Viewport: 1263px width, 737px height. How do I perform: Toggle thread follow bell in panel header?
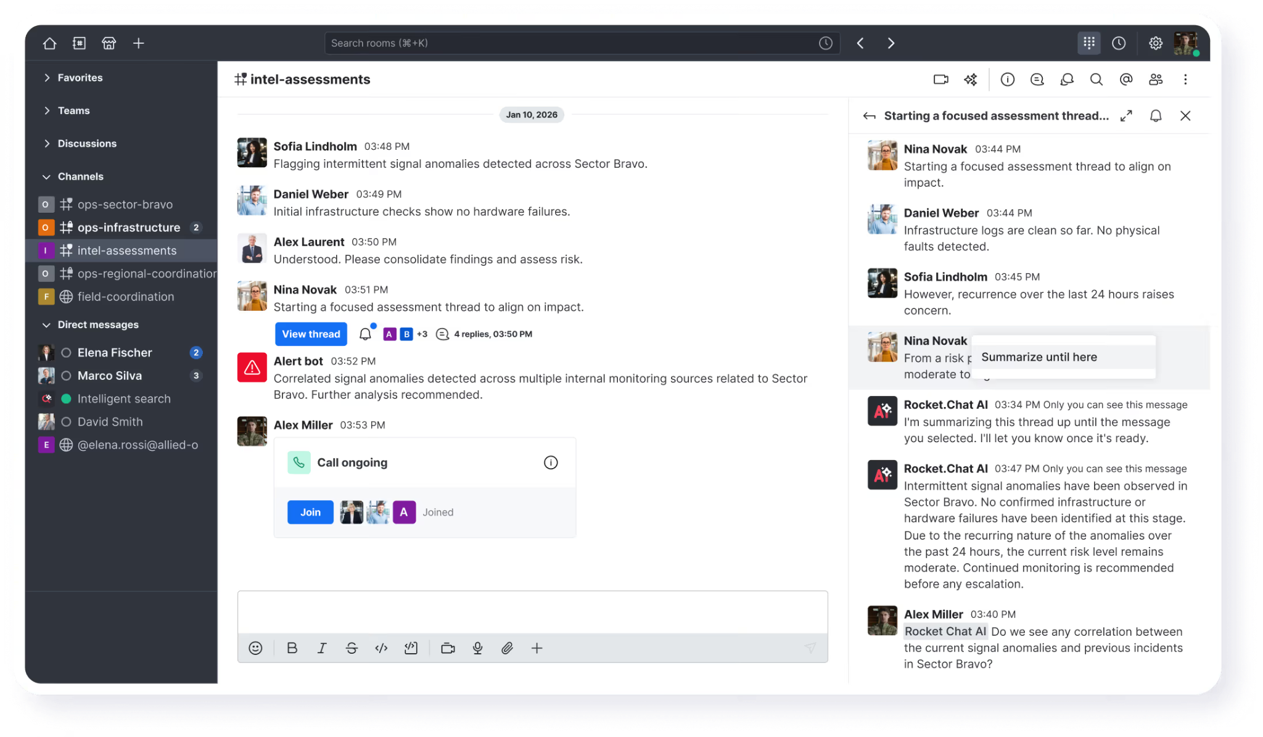tap(1156, 115)
